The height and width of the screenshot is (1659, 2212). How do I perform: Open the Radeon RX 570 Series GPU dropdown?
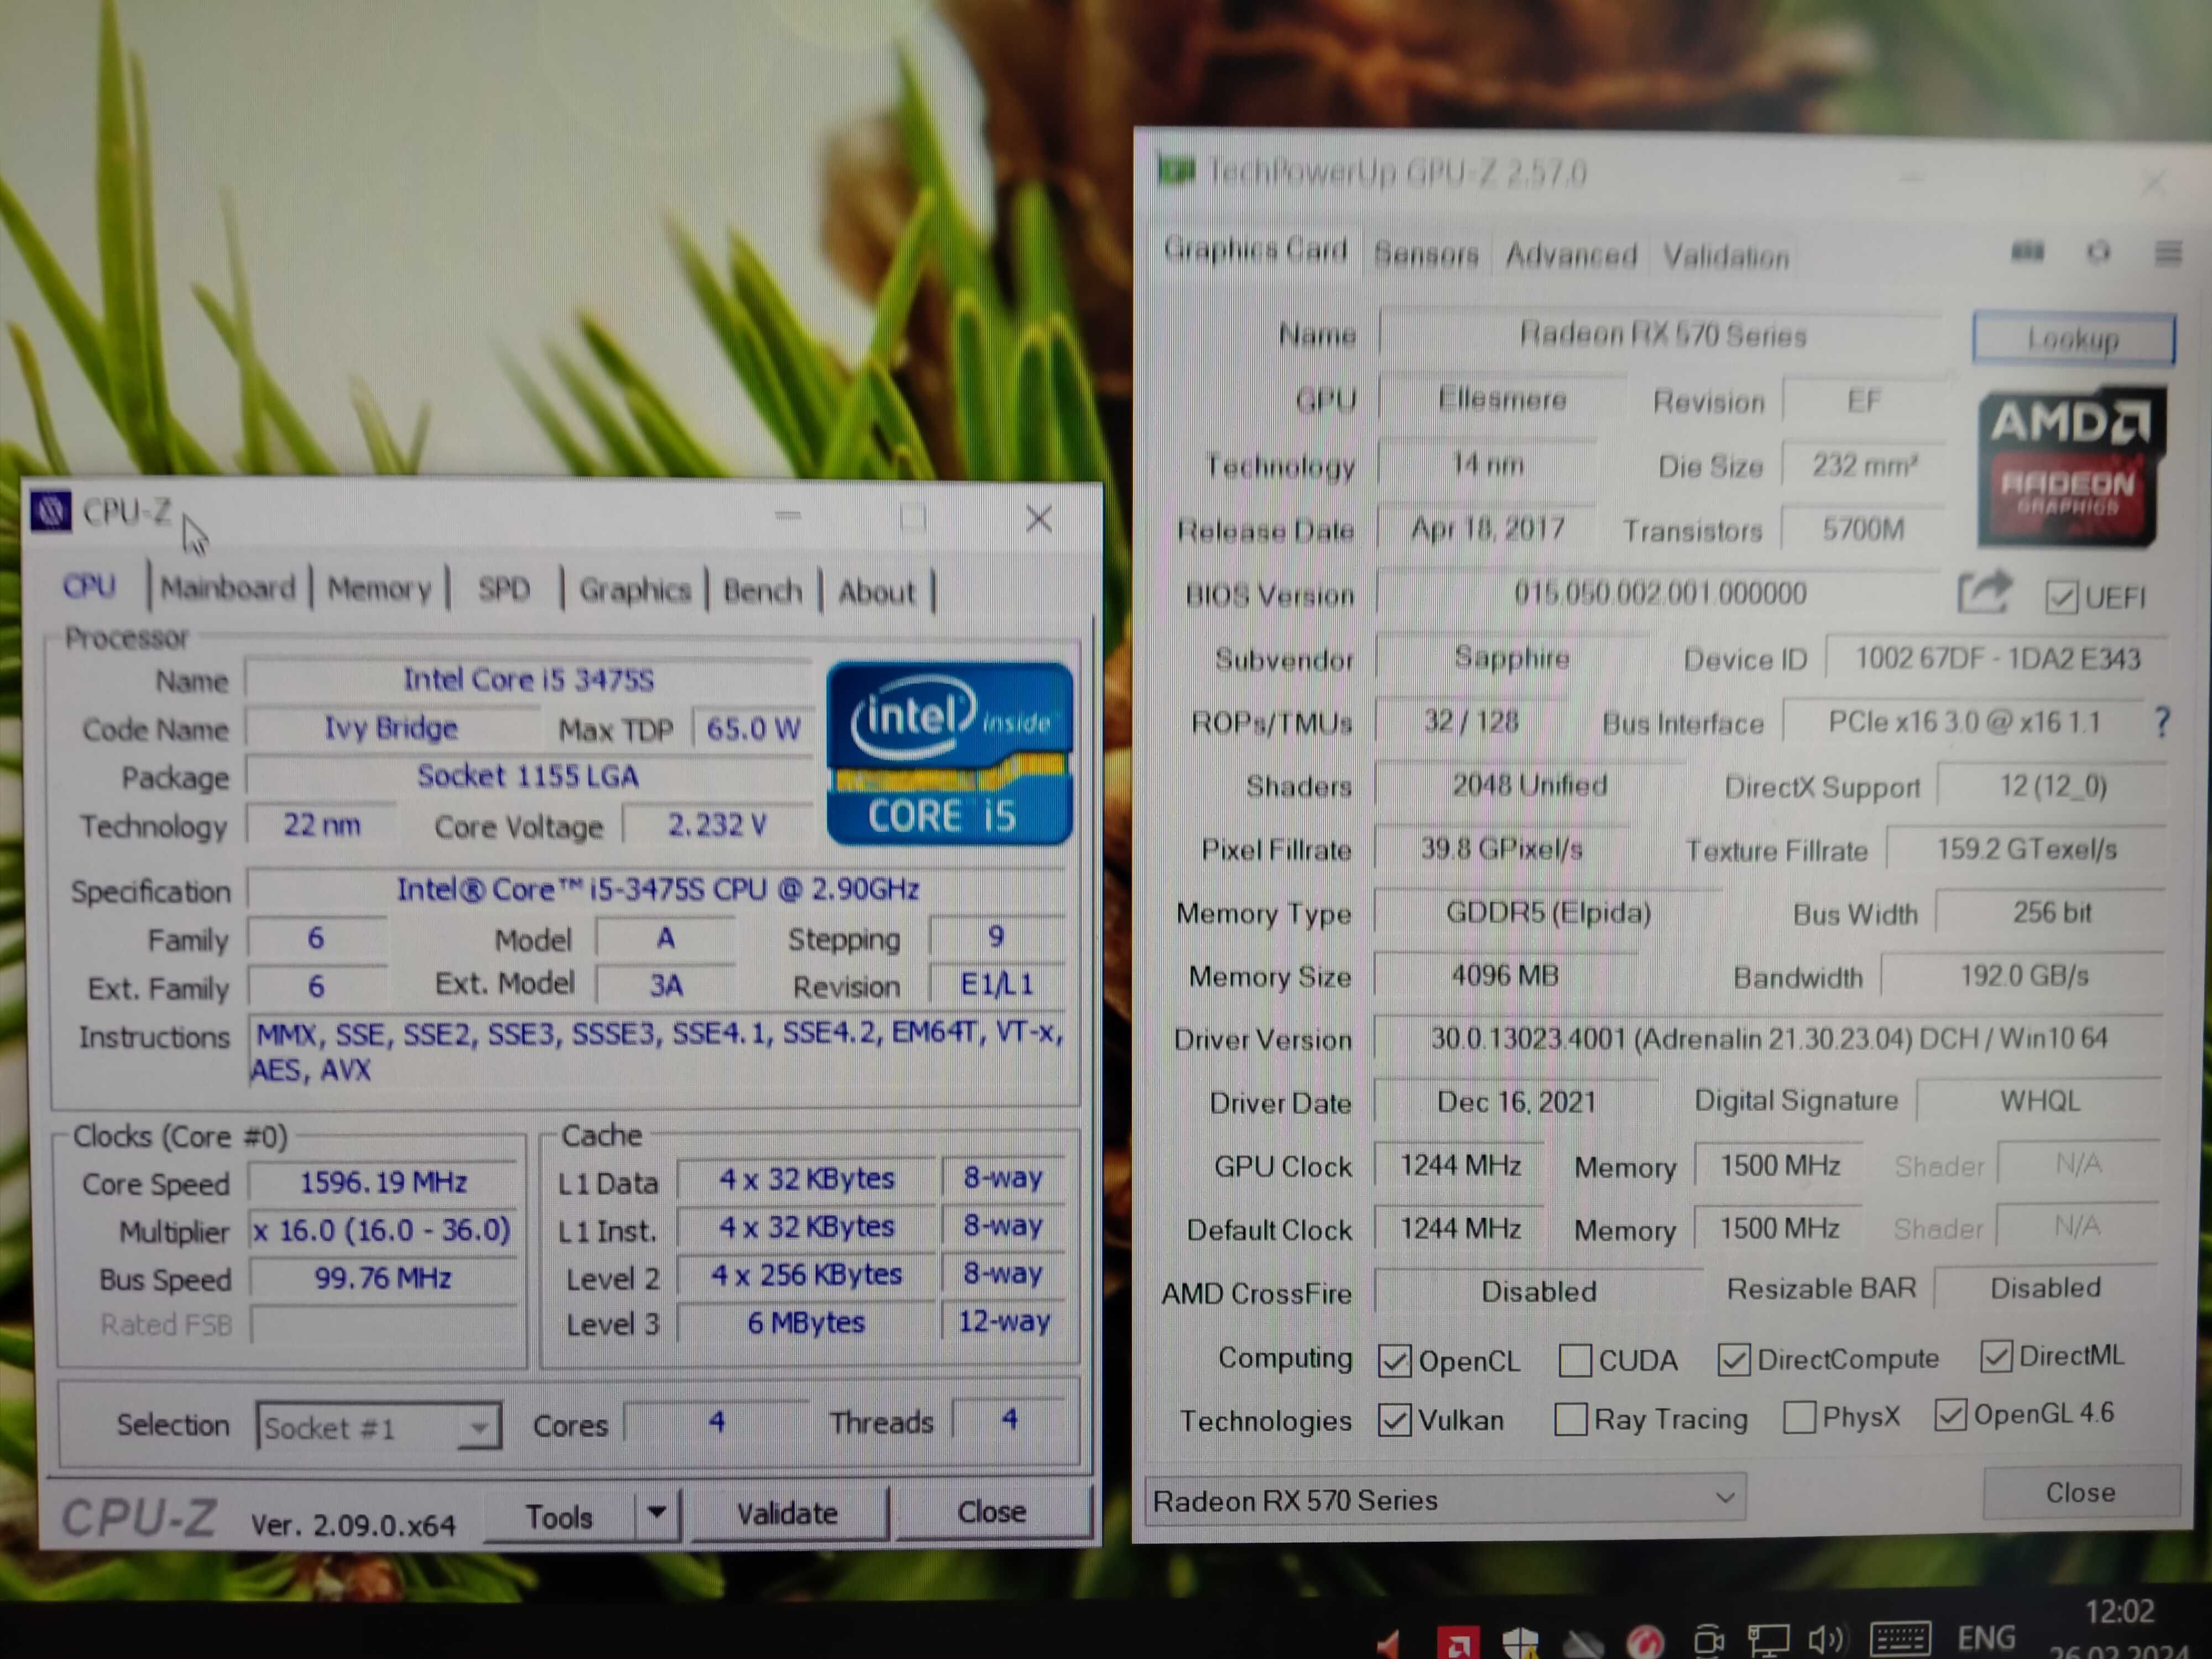tap(1445, 1499)
